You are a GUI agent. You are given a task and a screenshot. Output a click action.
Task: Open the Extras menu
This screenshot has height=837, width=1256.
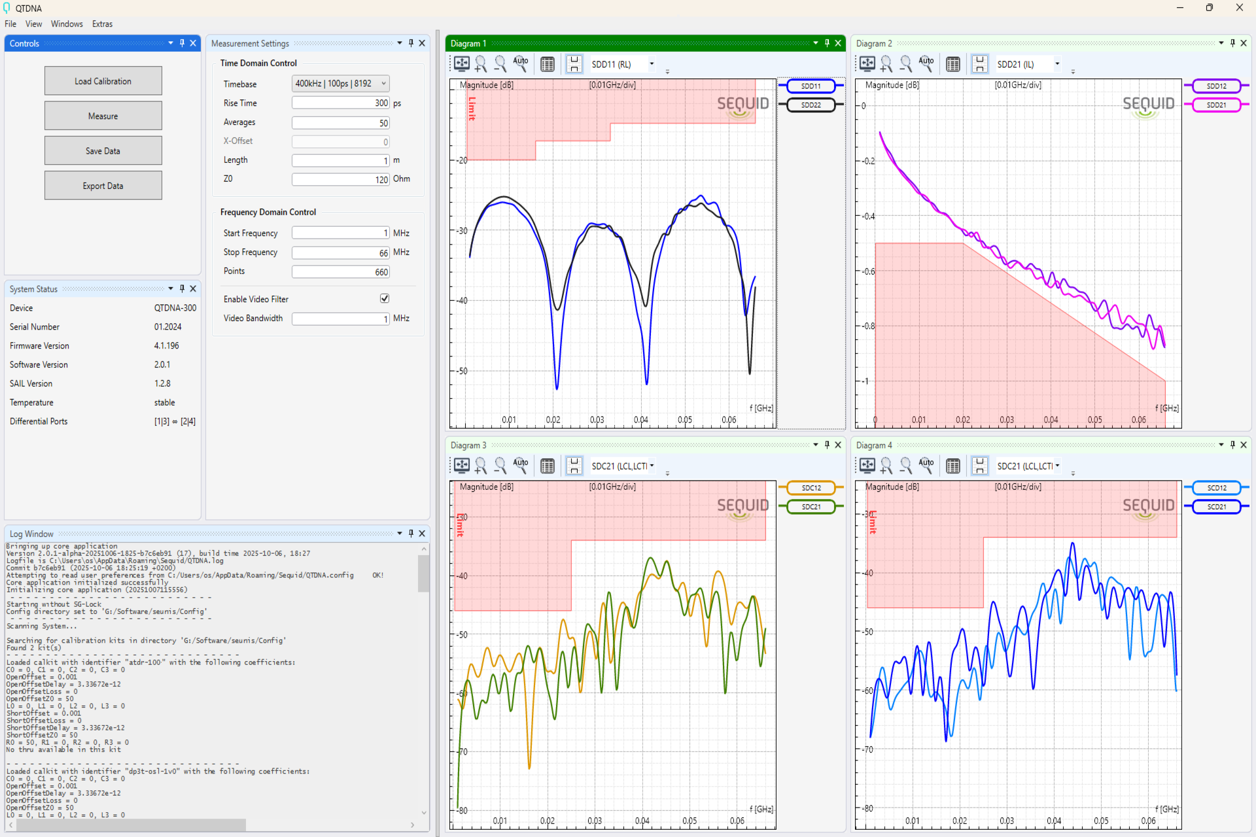[102, 24]
